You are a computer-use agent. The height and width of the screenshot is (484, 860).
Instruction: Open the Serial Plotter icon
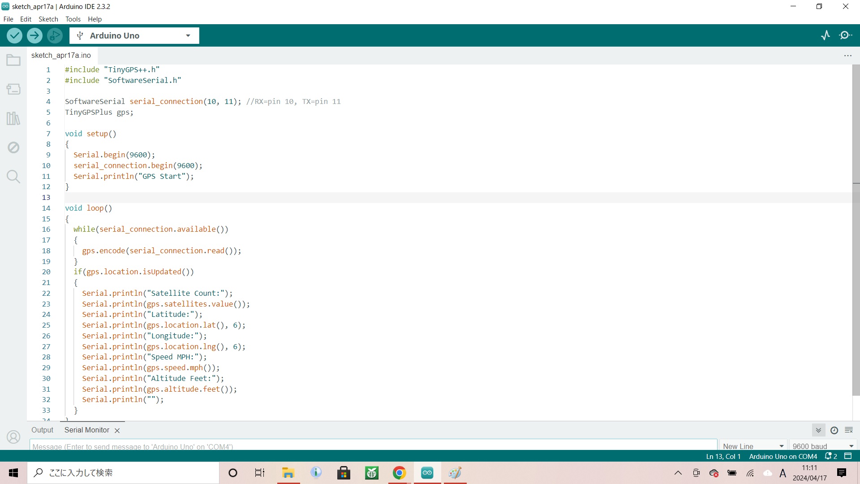coord(826,35)
